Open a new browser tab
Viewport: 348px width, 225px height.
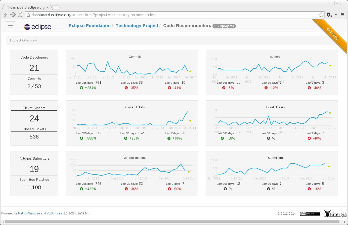pos(56,7)
